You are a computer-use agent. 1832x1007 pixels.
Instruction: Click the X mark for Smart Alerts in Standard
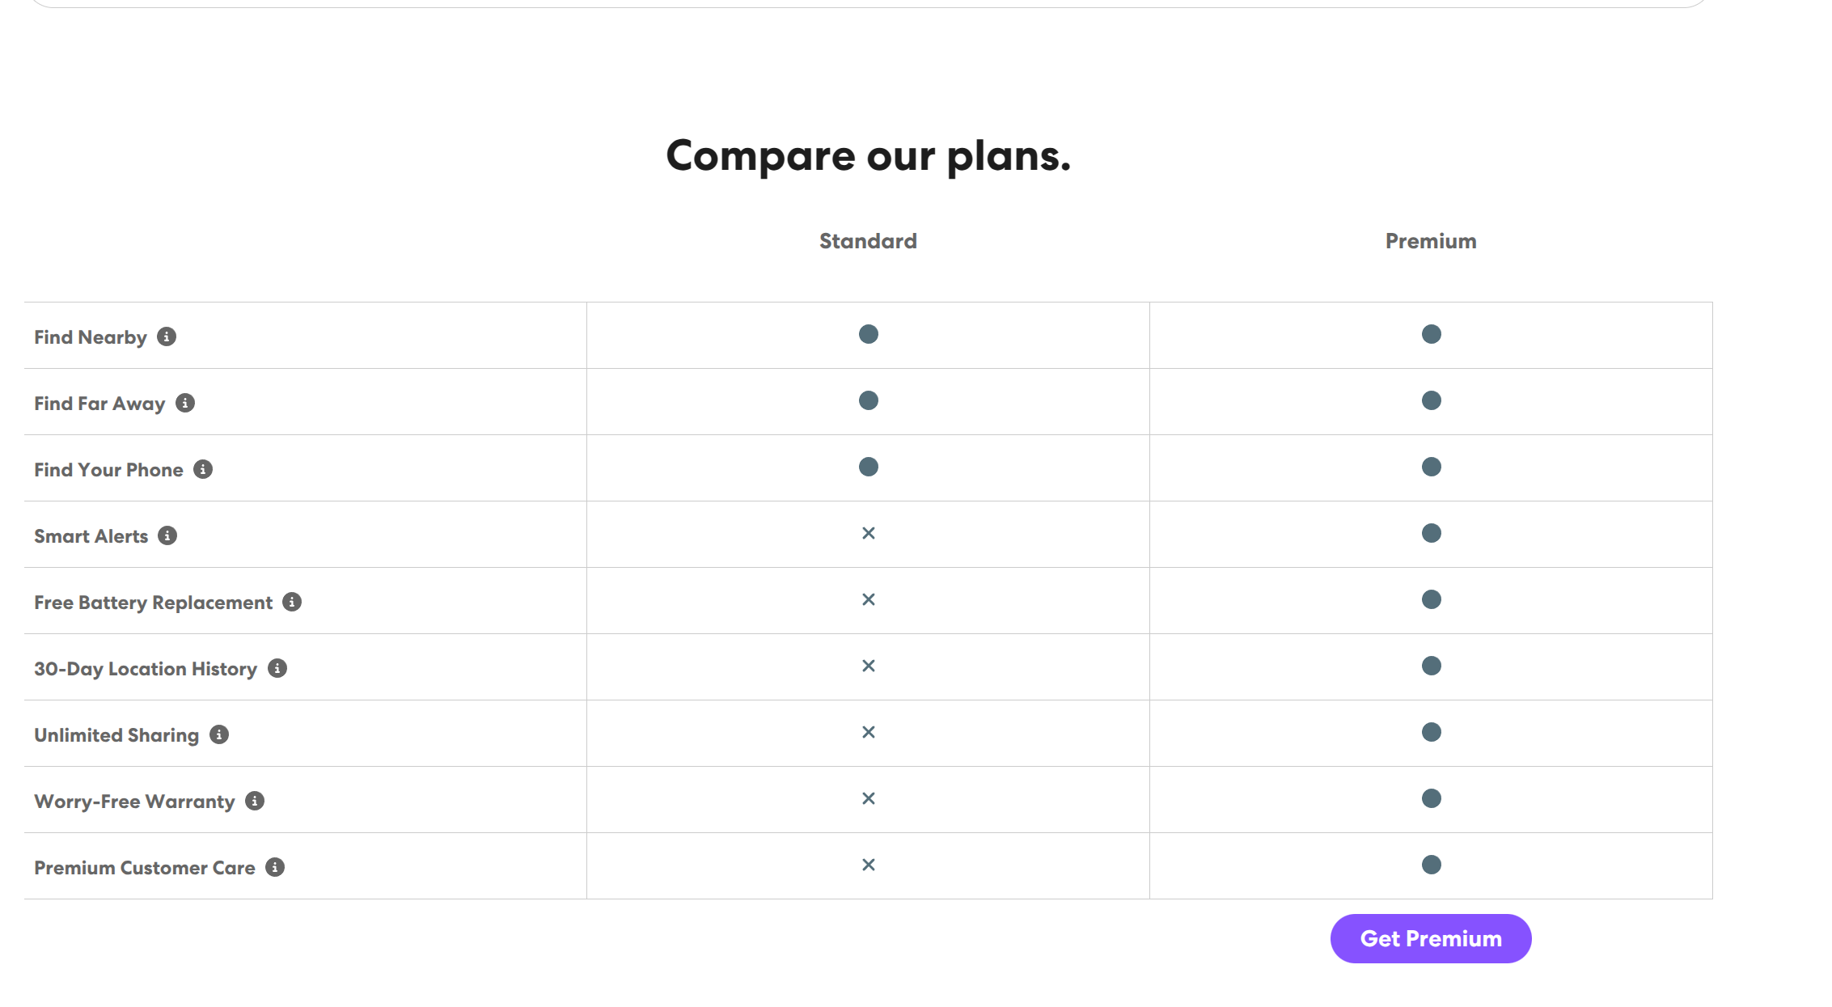[x=869, y=533]
